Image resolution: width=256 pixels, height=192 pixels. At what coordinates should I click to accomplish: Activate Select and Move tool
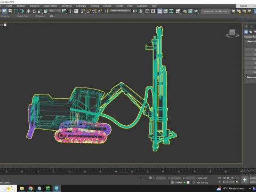click(28, 11)
